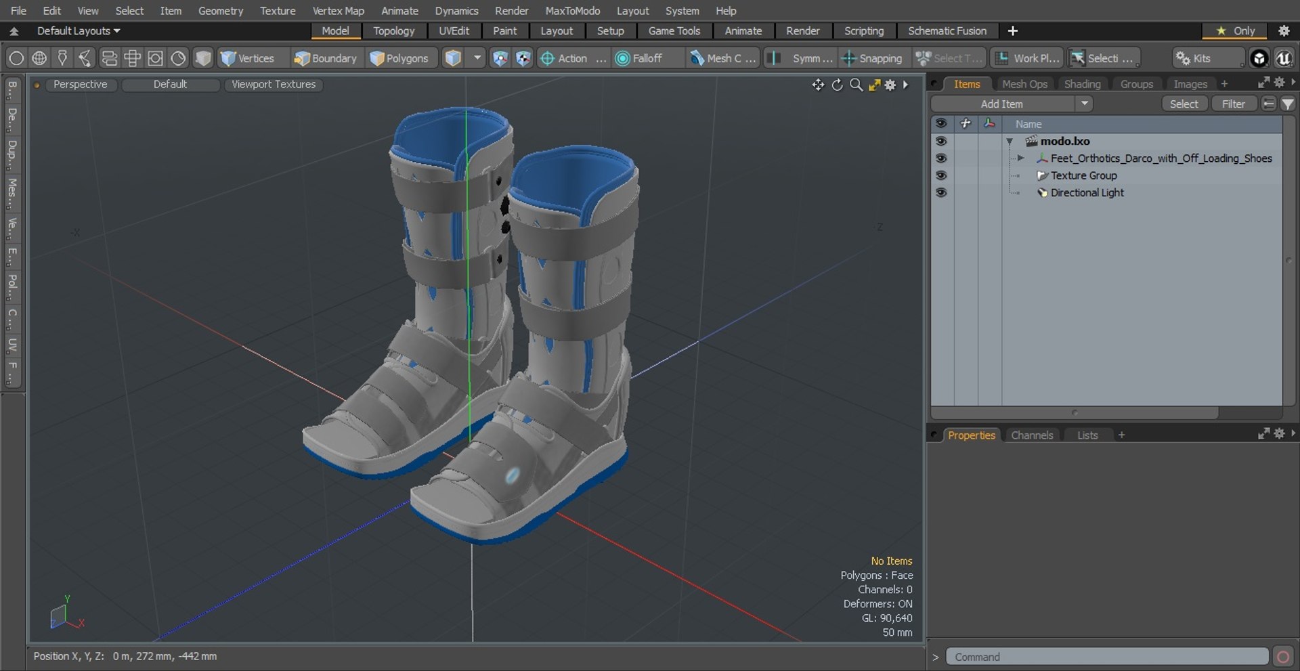Open the Perspective view type dropdown

[80, 84]
